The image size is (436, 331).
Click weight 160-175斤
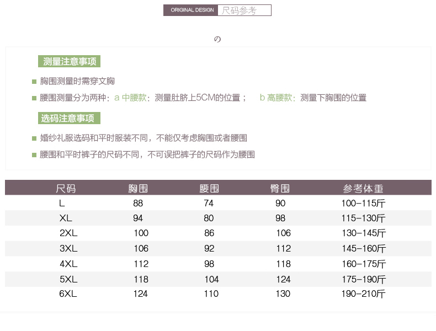(x=364, y=264)
